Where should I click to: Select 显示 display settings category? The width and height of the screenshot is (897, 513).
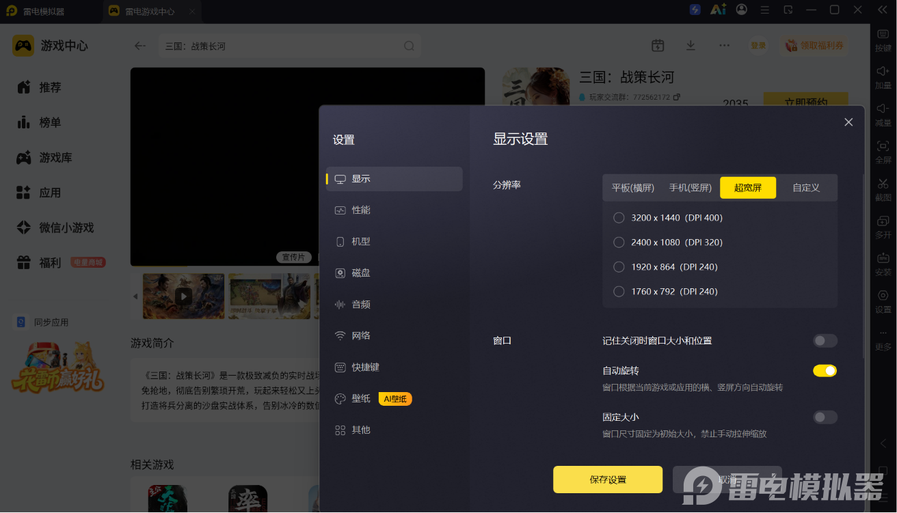(x=394, y=179)
